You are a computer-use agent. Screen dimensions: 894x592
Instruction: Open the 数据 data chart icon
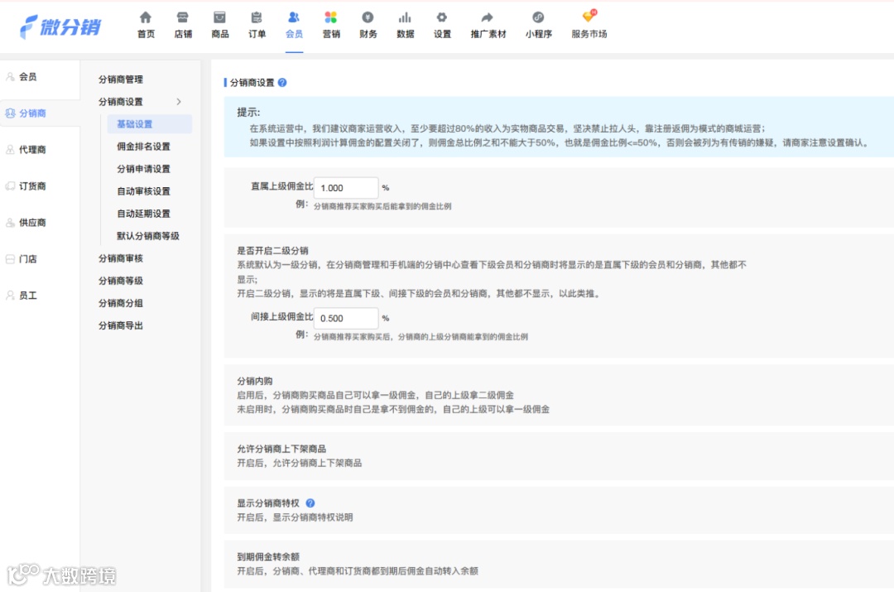point(405,17)
